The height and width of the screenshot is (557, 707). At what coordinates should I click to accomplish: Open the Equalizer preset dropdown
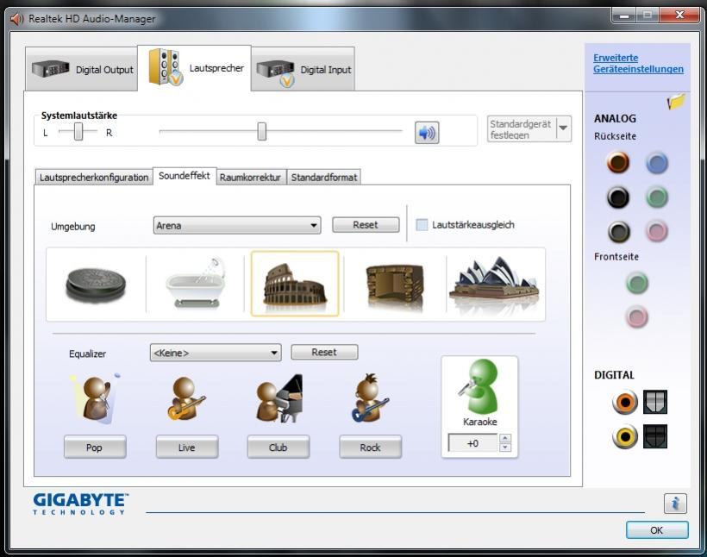pyautogui.click(x=216, y=353)
